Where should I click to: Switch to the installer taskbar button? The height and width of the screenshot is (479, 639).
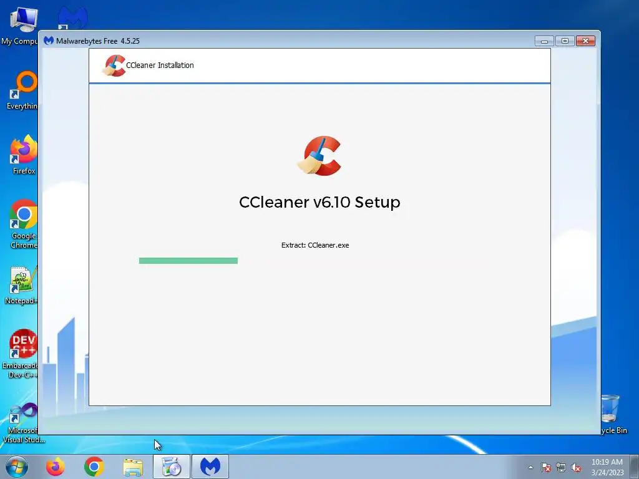pos(171,467)
